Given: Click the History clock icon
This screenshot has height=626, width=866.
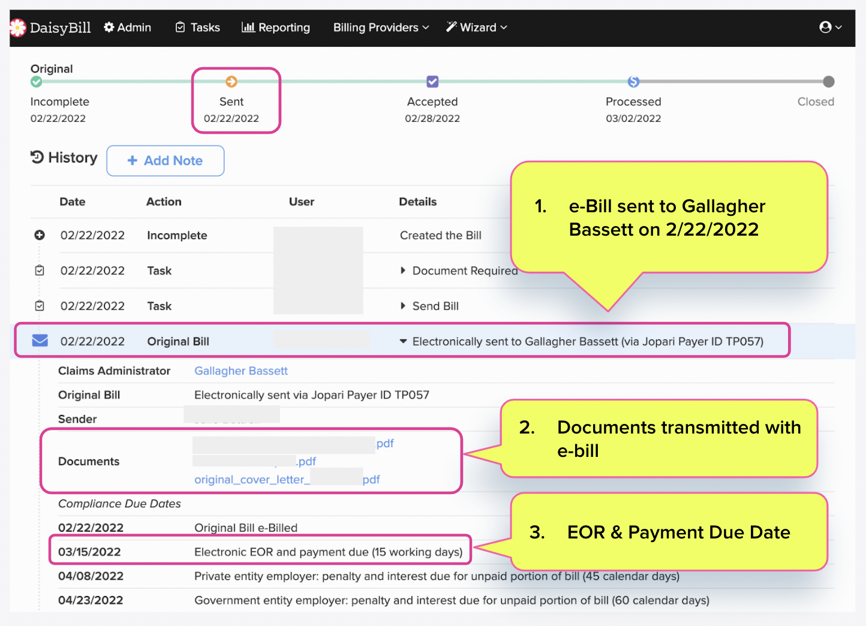Looking at the screenshot, I should [x=37, y=157].
